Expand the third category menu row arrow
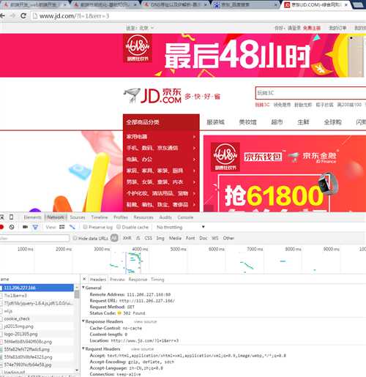Viewport: 366px width, 377px height. pos(195,160)
